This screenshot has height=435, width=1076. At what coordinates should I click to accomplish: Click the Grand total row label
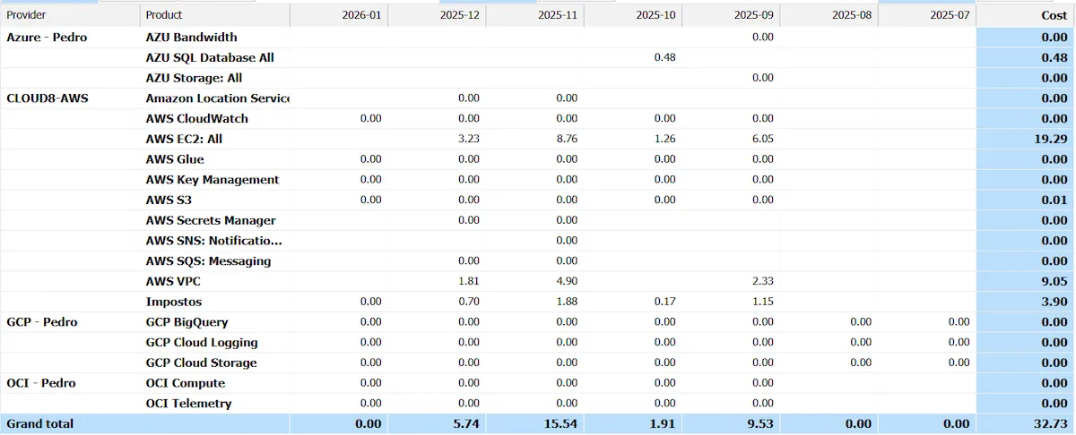(40, 423)
